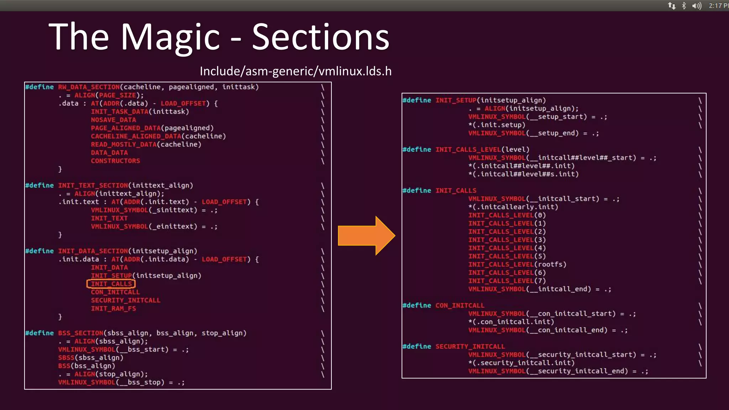Click *(.initcall##level##.init) line
This screenshot has height=410, width=729.
pyautogui.click(x=521, y=166)
